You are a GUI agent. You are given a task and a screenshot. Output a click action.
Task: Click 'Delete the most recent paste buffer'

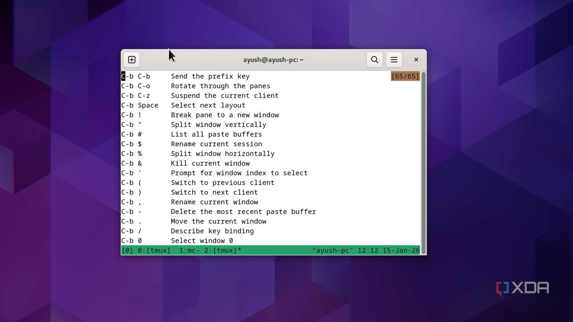click(243, 211)
